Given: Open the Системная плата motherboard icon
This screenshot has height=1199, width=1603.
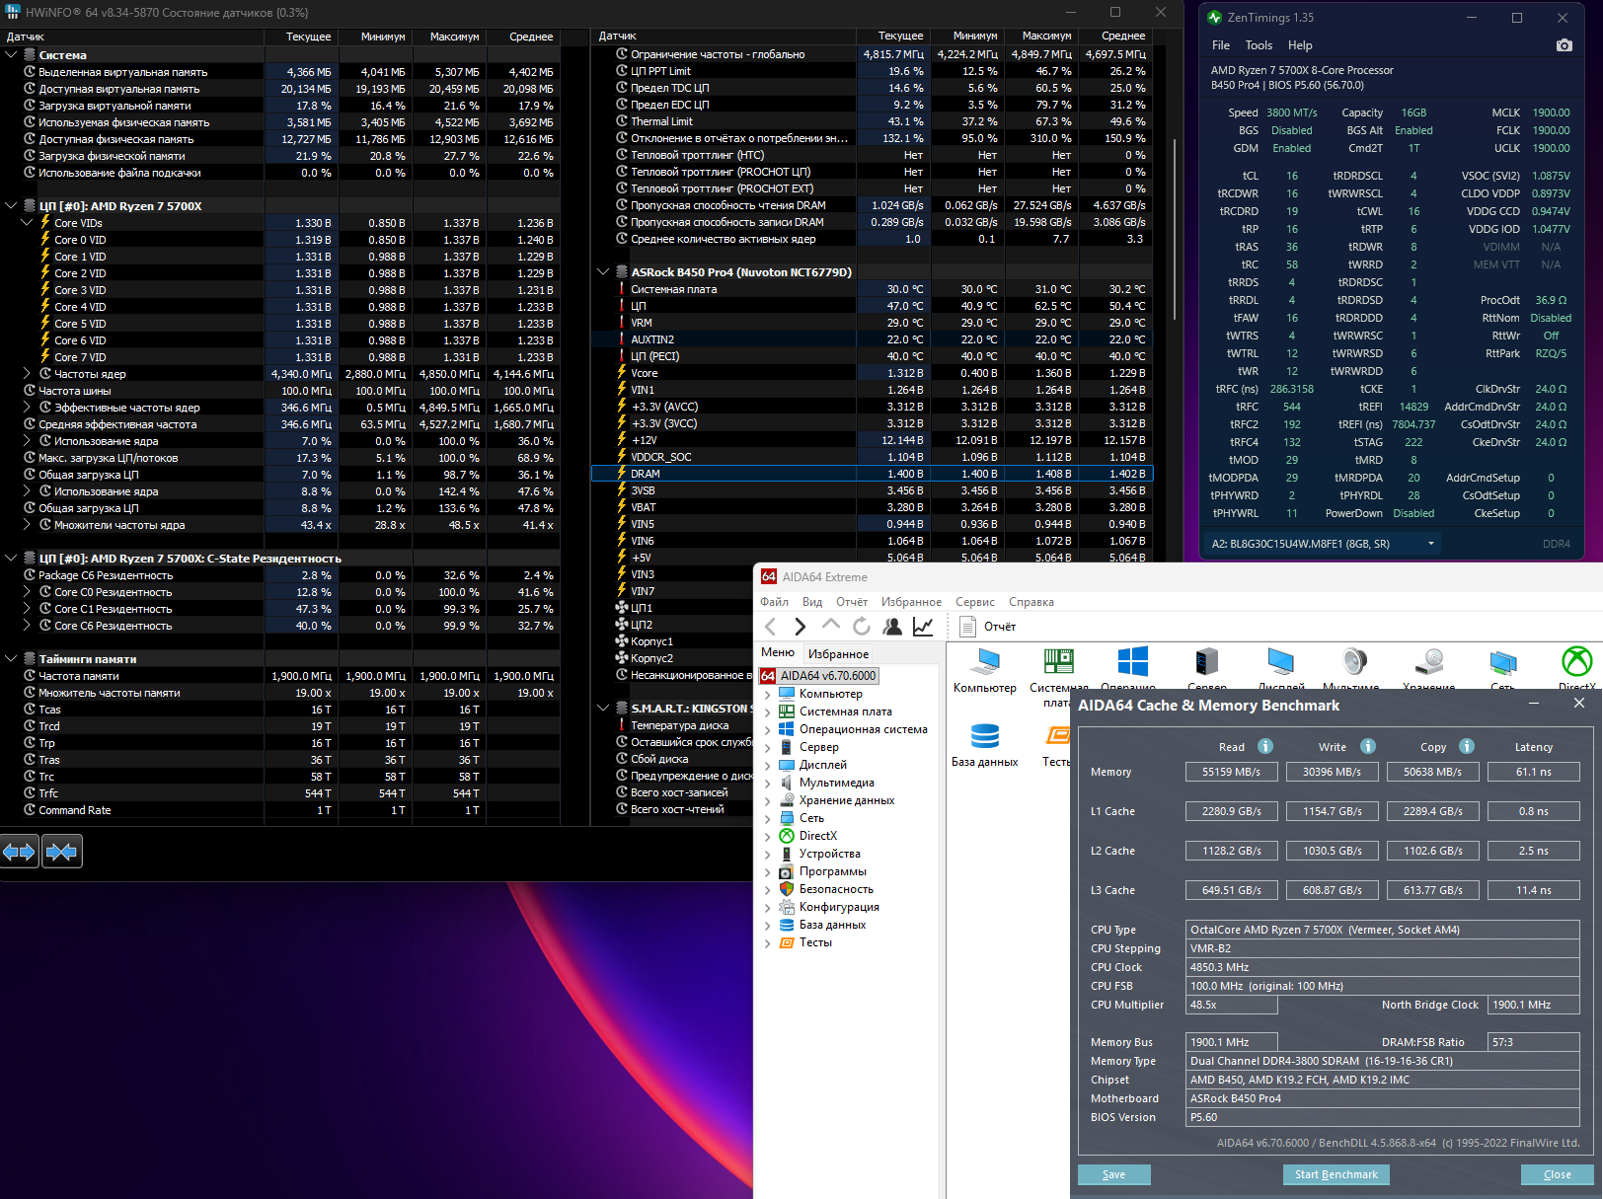Looking at the screenshot, I should pos(1058,661).
